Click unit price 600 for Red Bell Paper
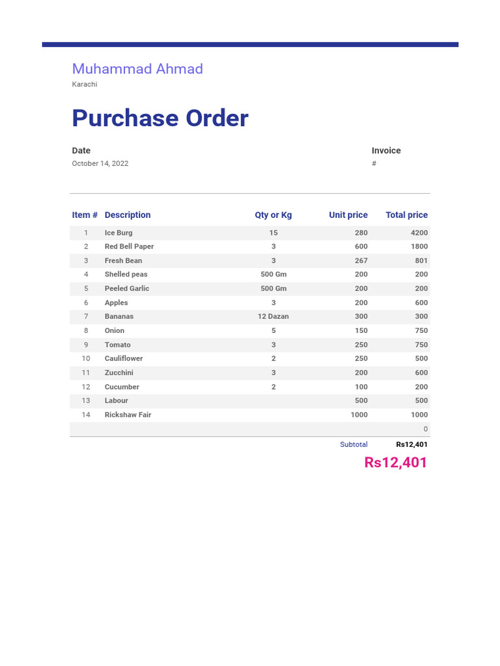The width and height of the screenshot is (500, 666). click(x=361, y=246)
